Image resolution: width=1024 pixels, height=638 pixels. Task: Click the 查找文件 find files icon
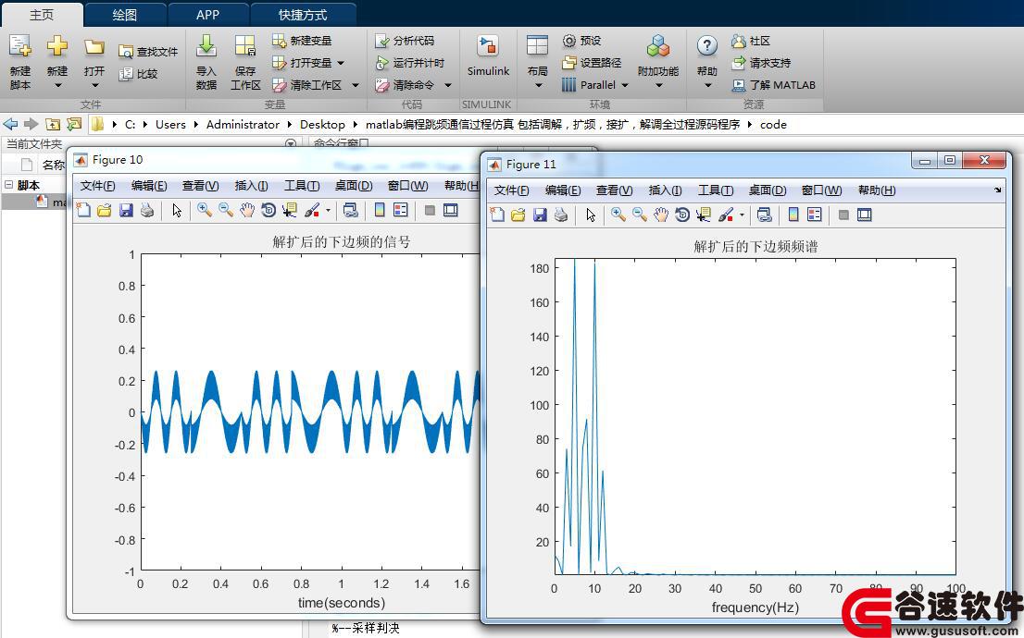click(x=125, y=52)
